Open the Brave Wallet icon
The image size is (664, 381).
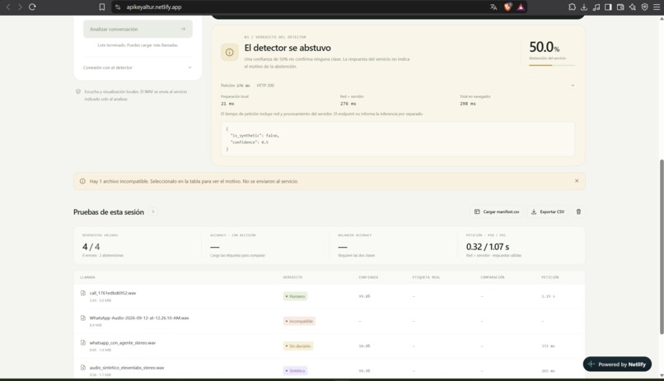(620, 7)
